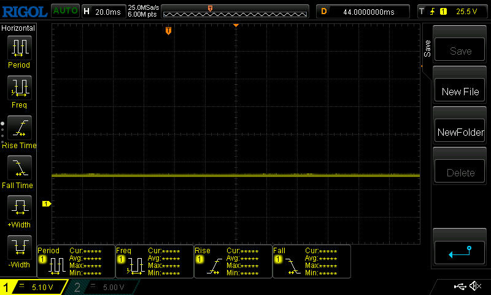Click the waveform memory overview bar
Viewport: 491px width, 295px height.
(235, 12)
